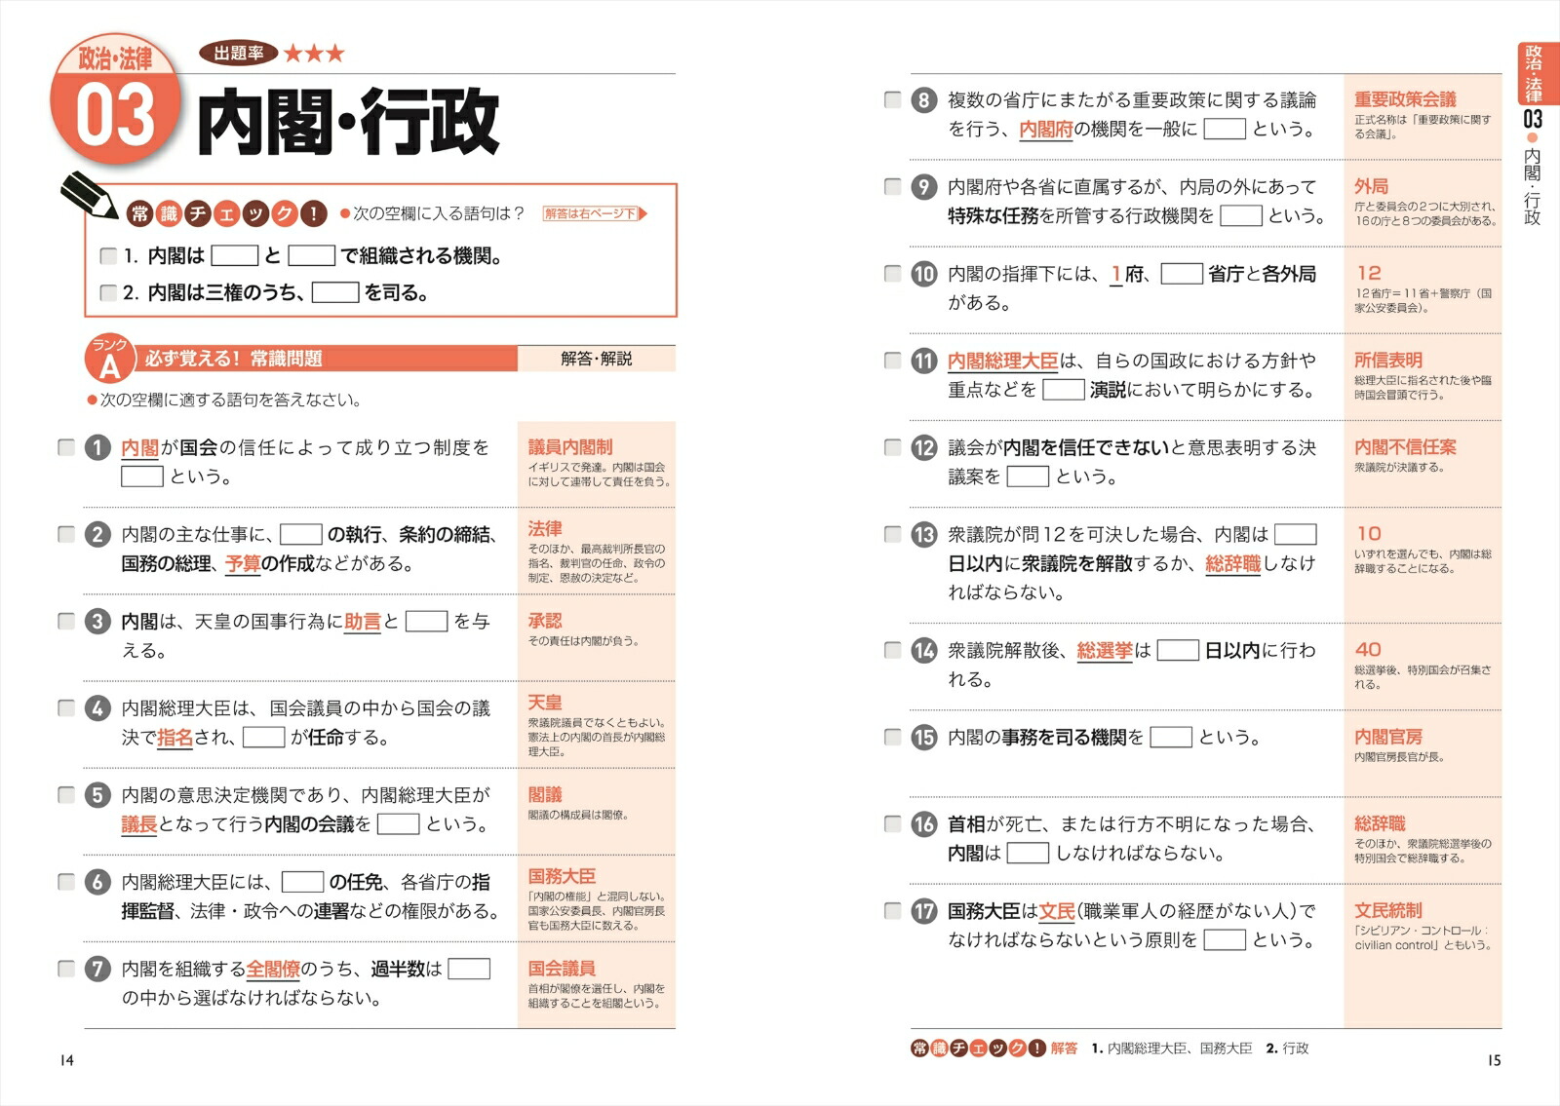The width and height of the screenshot is (1560, 1106).
Task: Check the box for question 9 about 外局
Action: click(x=892, y=186)
